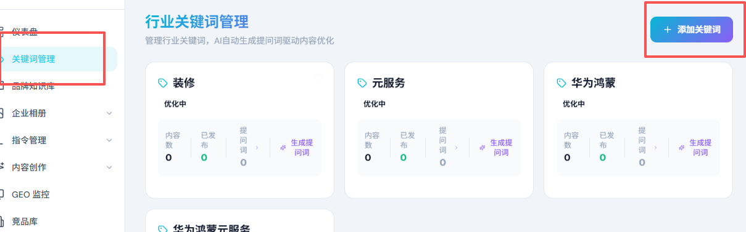Image resolution: width=746 pixels, height=232 pixels.
Task: Click the GEO 监控 sidebar icon
Action: [x=2, y=194]
